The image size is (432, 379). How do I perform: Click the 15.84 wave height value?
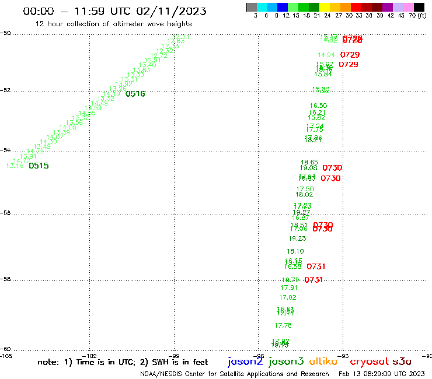click(x=323, y=74)
